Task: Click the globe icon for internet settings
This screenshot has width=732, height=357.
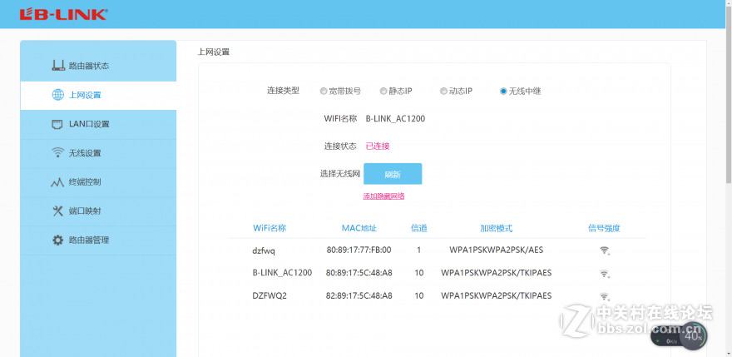Action: [57, 95]
